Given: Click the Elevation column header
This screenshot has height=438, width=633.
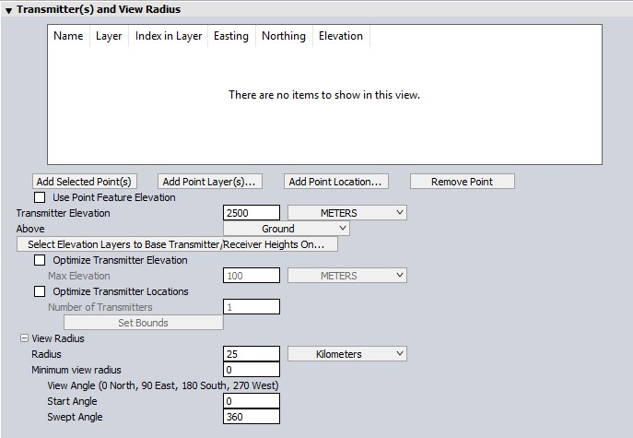Looking at the screenshot, I should [340, 36].
